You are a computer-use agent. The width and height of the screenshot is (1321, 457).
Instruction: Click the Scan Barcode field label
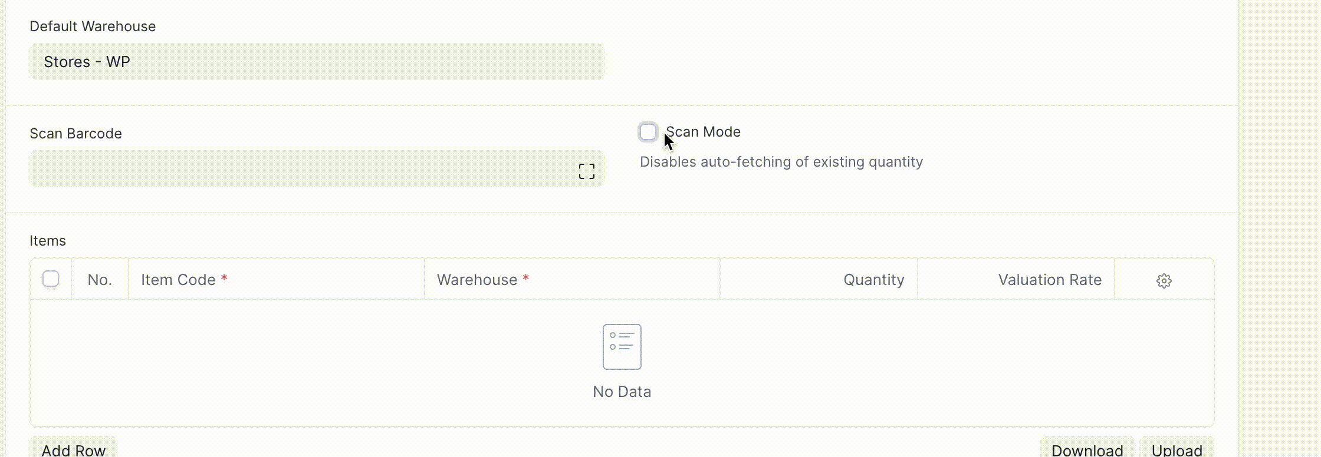click(75, 134)
